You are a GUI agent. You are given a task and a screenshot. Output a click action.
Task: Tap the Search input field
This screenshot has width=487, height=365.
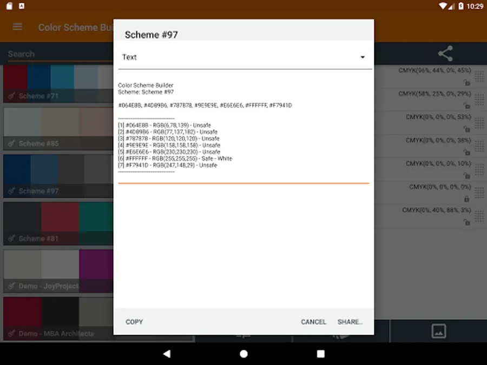tap(54, 54)
